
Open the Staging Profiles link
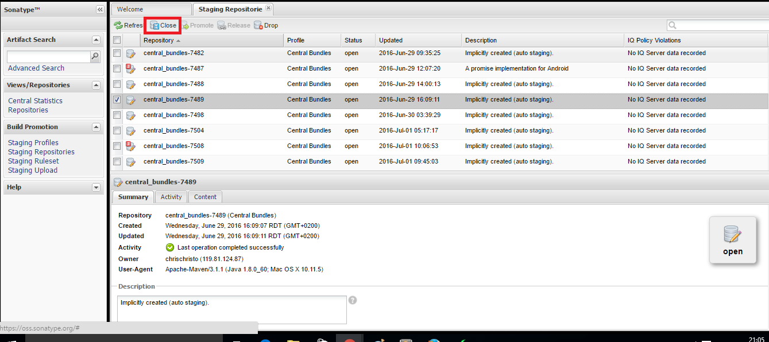tap(33, 143)
